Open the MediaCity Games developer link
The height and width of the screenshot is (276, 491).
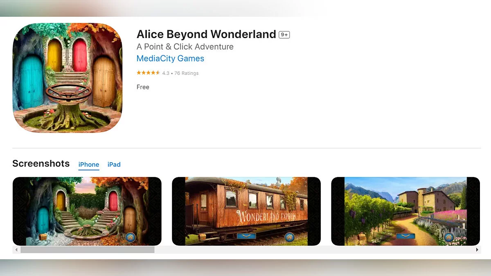tap(170, 58)
